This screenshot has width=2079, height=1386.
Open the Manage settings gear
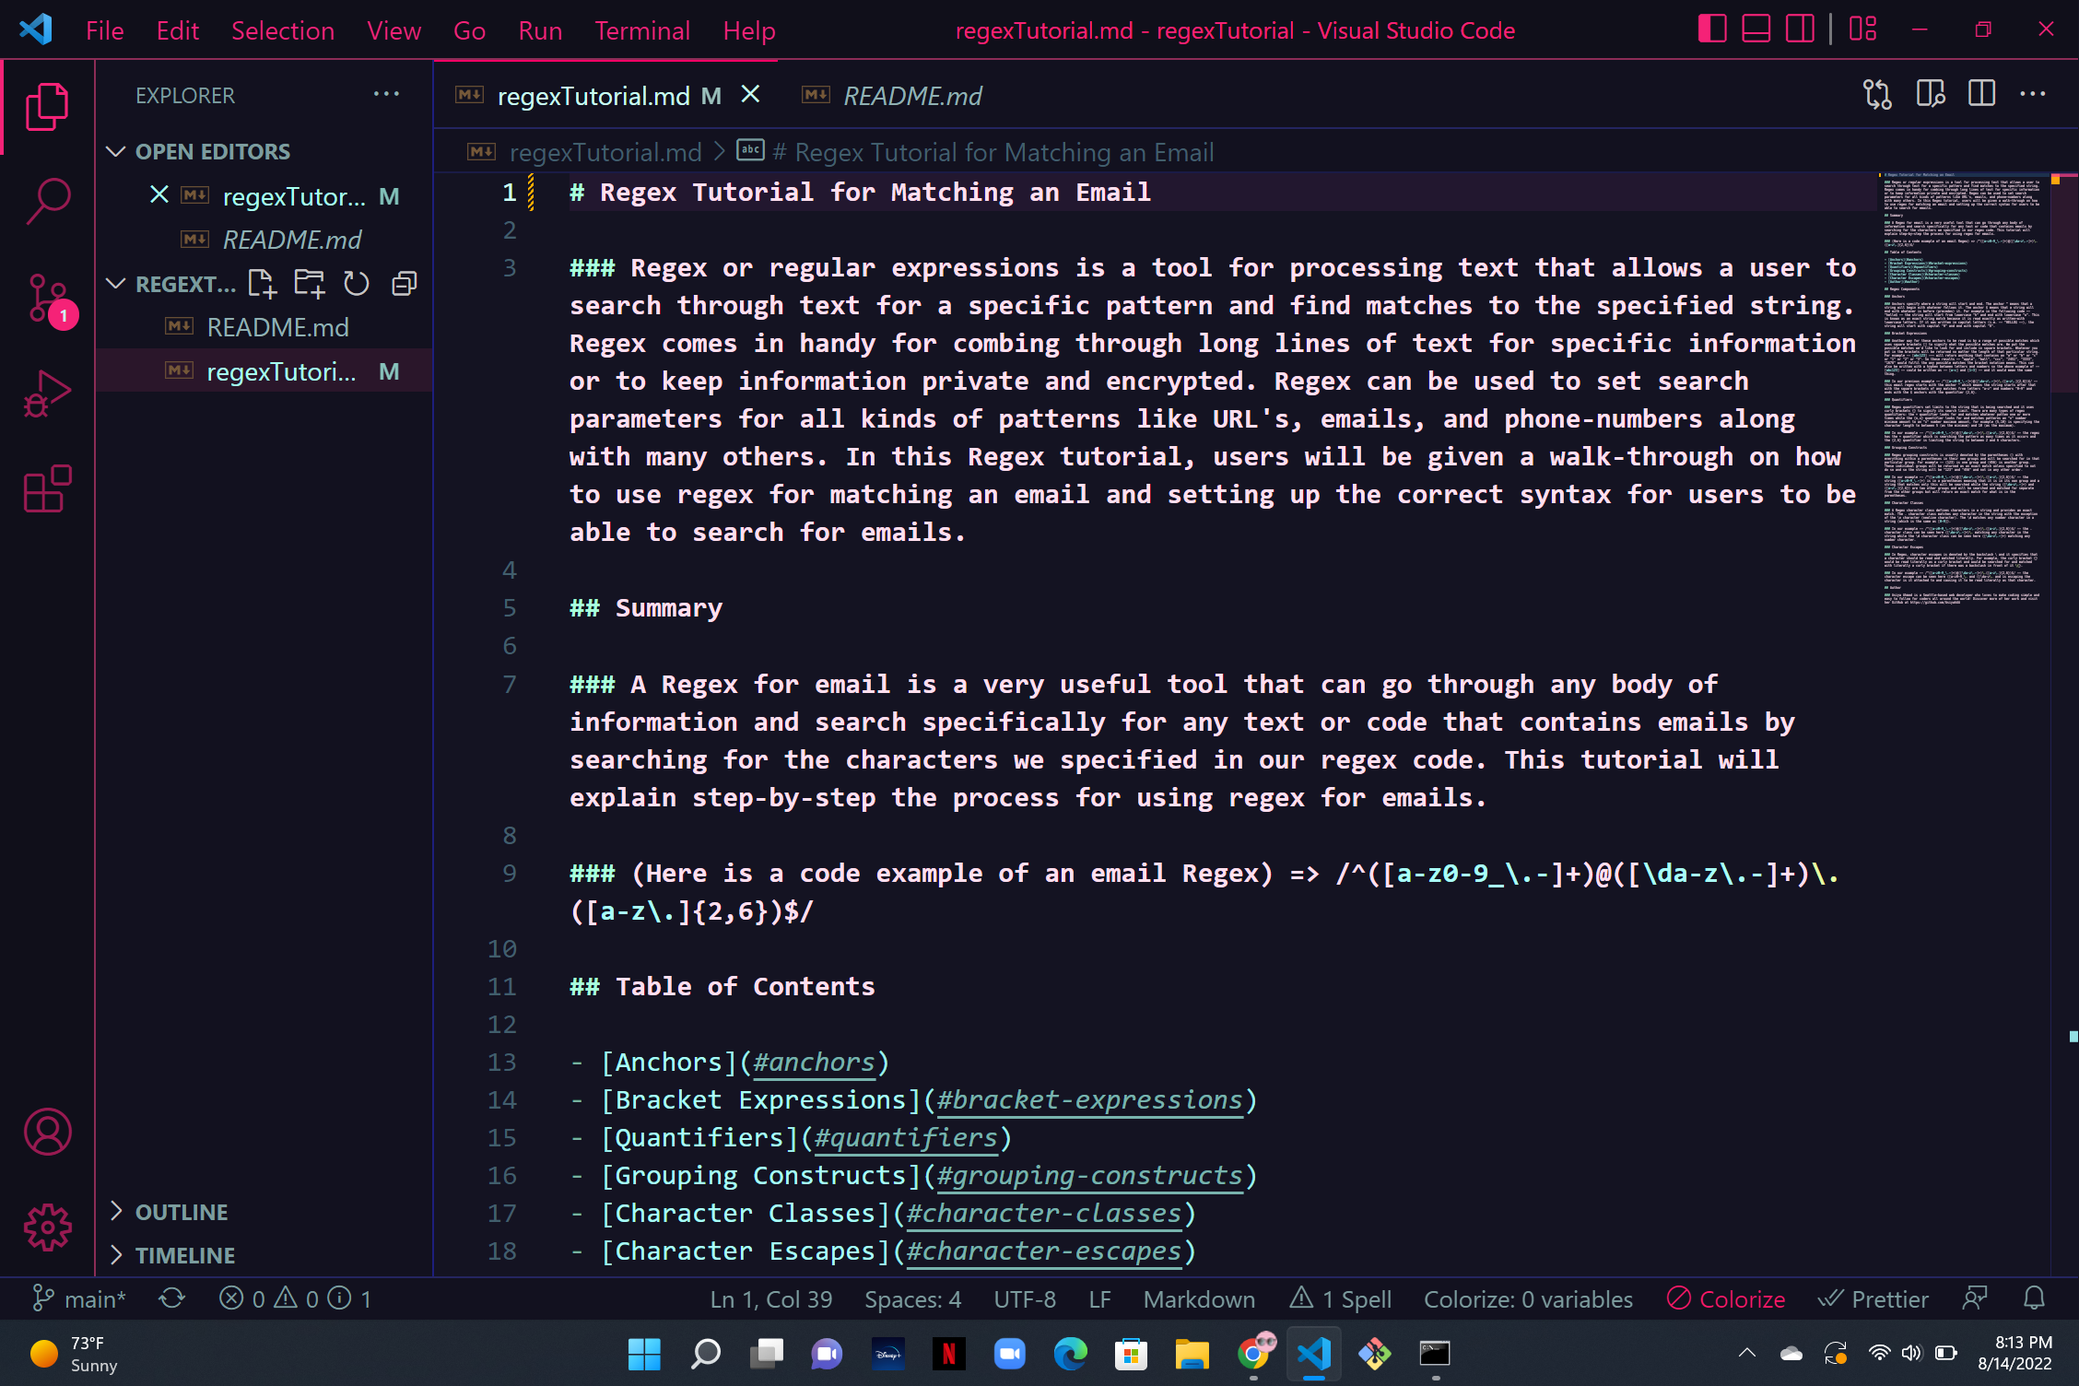click(47, 1227)
